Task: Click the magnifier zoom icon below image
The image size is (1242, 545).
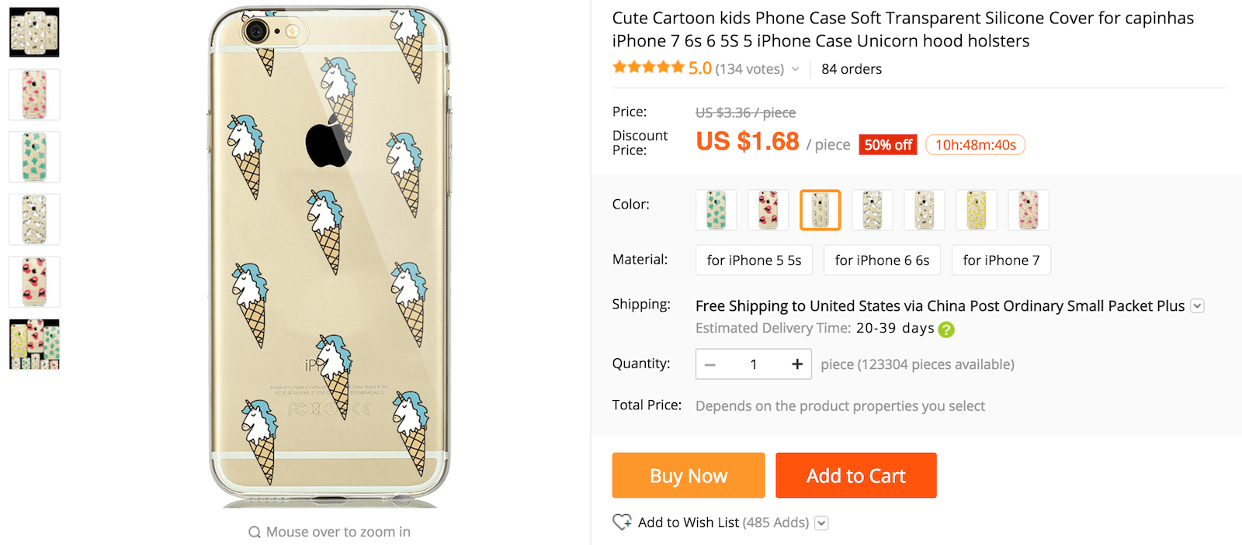Action: point(254,532)
